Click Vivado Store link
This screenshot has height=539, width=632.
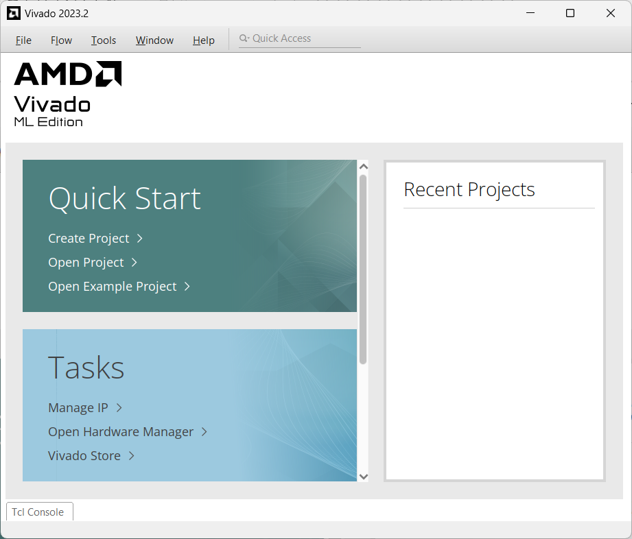pyautogui.click(x=84, y=455)
